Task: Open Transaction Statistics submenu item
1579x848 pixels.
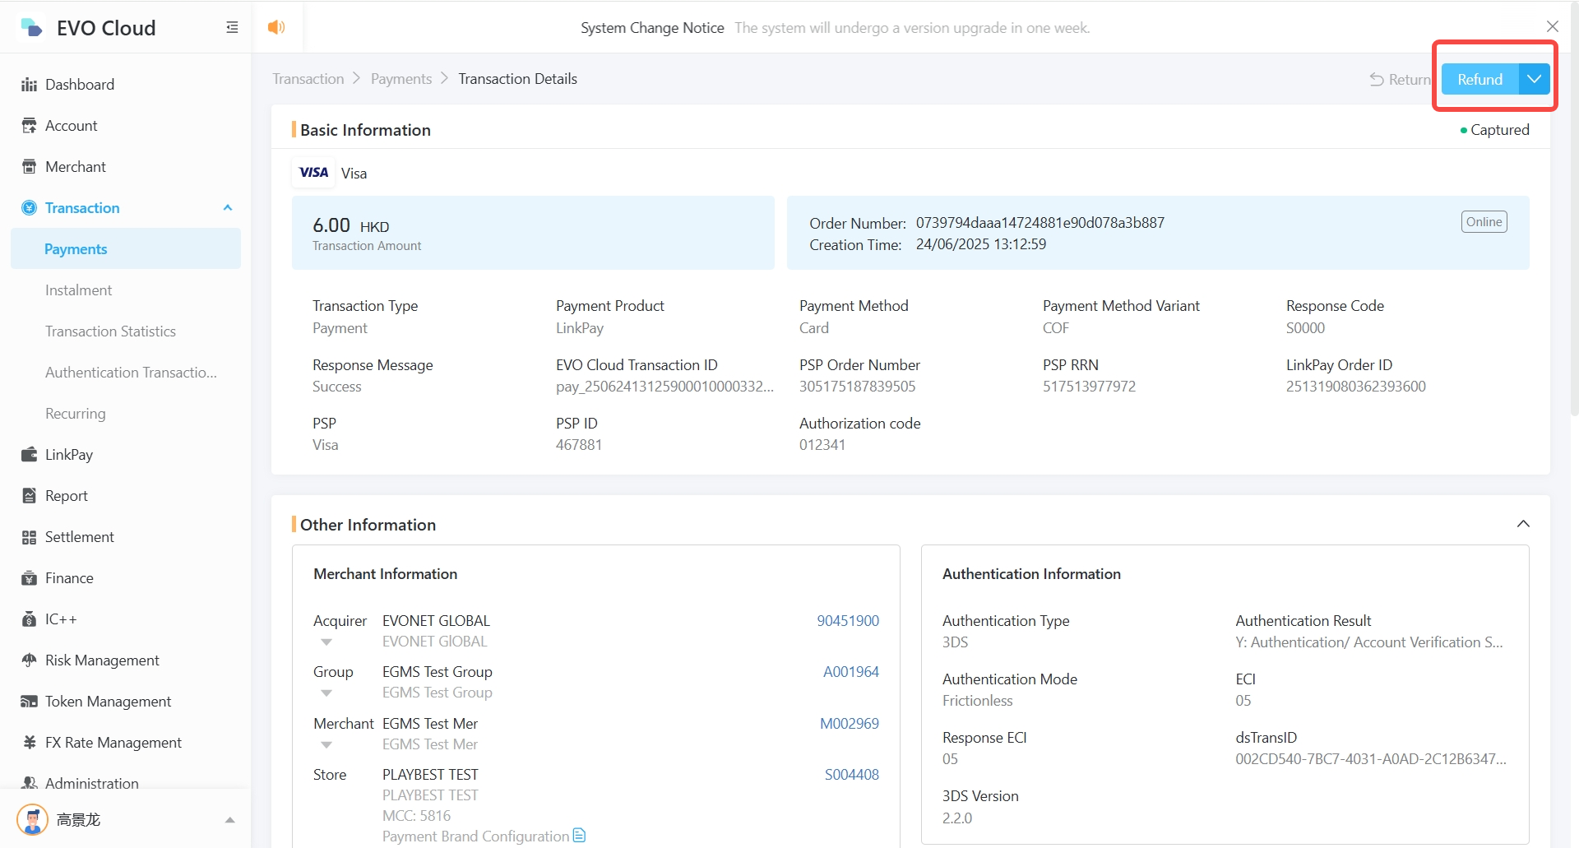Action: pos(110,331)
